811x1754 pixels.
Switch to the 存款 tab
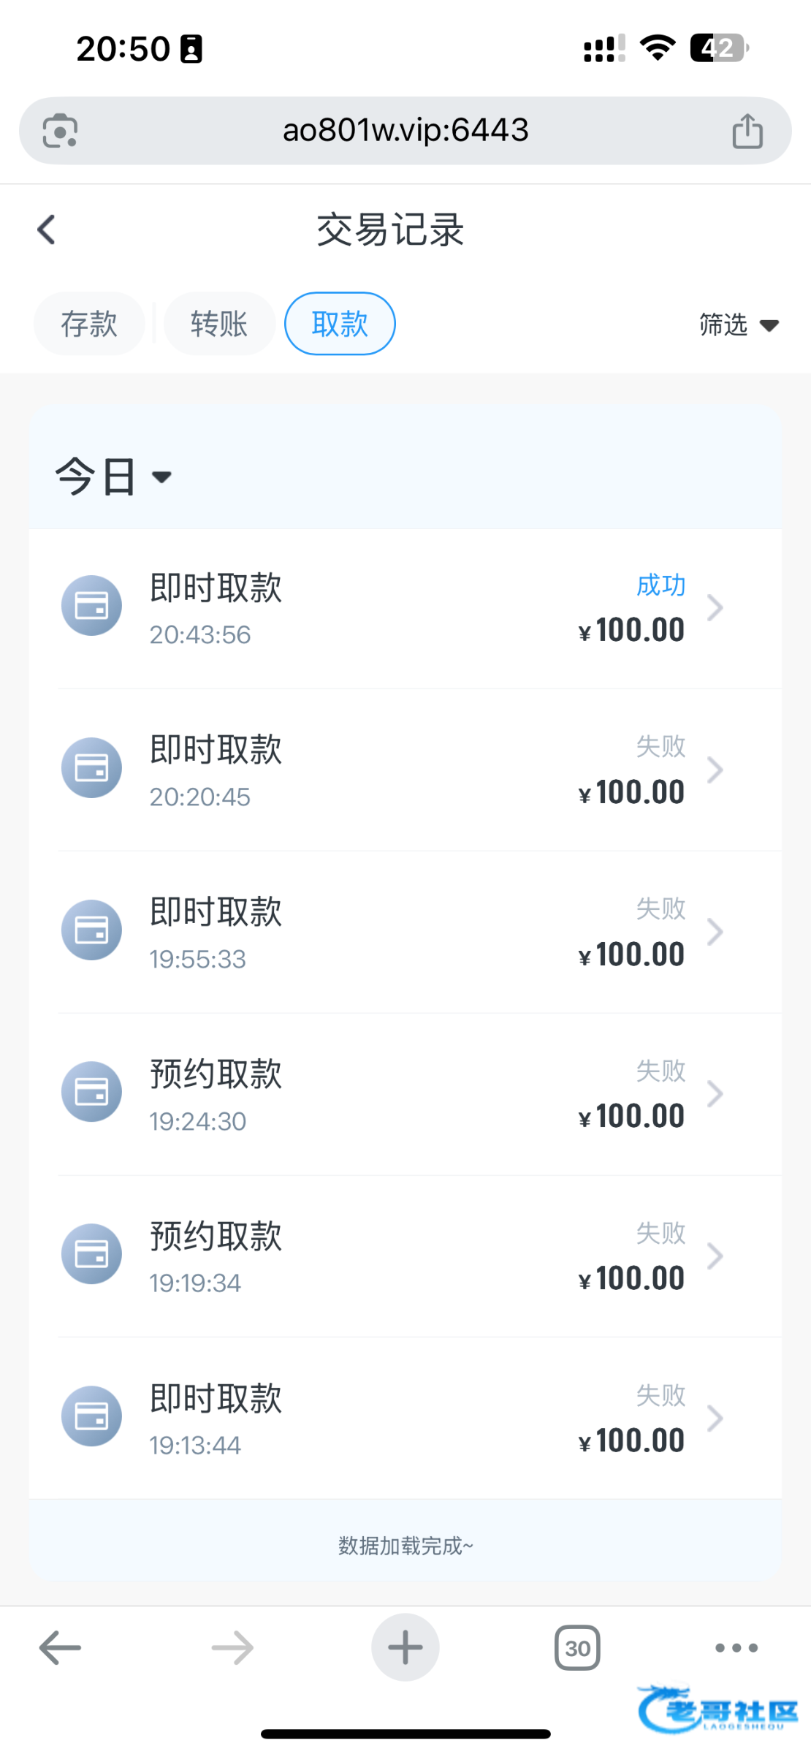[89, 324]
